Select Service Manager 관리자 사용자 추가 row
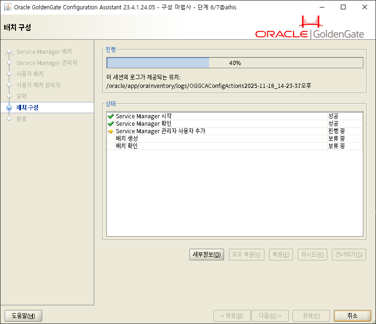Viewport: 376px width, 324px height. click(x=235, y=131)
